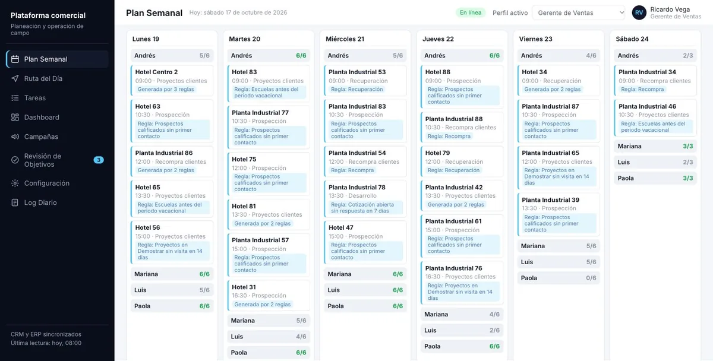Open the Tareas section
Image resolution: width=713 pixels, height=361 pixels.
coord(57,98)
